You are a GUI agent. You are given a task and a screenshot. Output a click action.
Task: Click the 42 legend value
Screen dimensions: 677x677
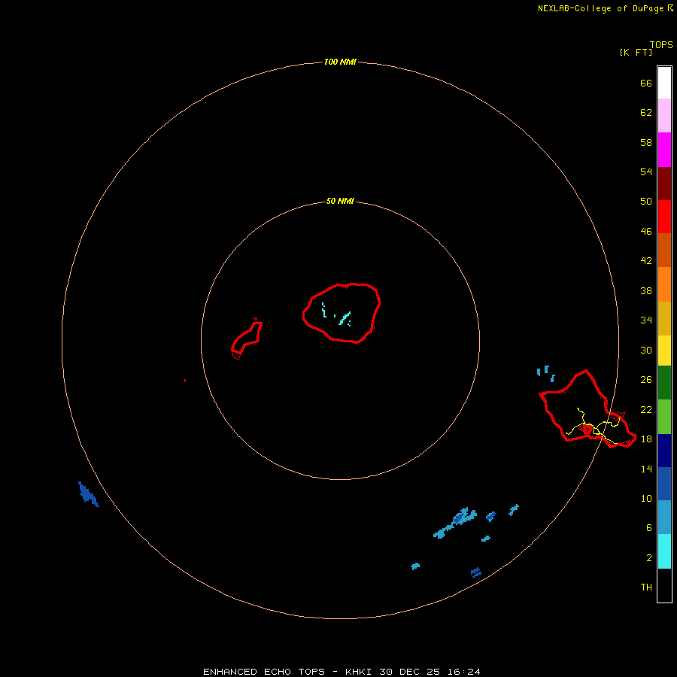pyautogui.click(x=646, y=261)
